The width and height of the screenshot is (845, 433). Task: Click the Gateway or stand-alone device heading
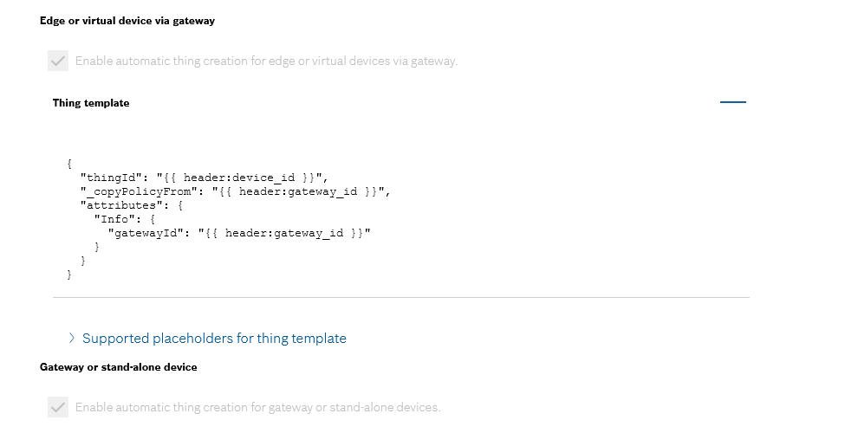point(119,367)
